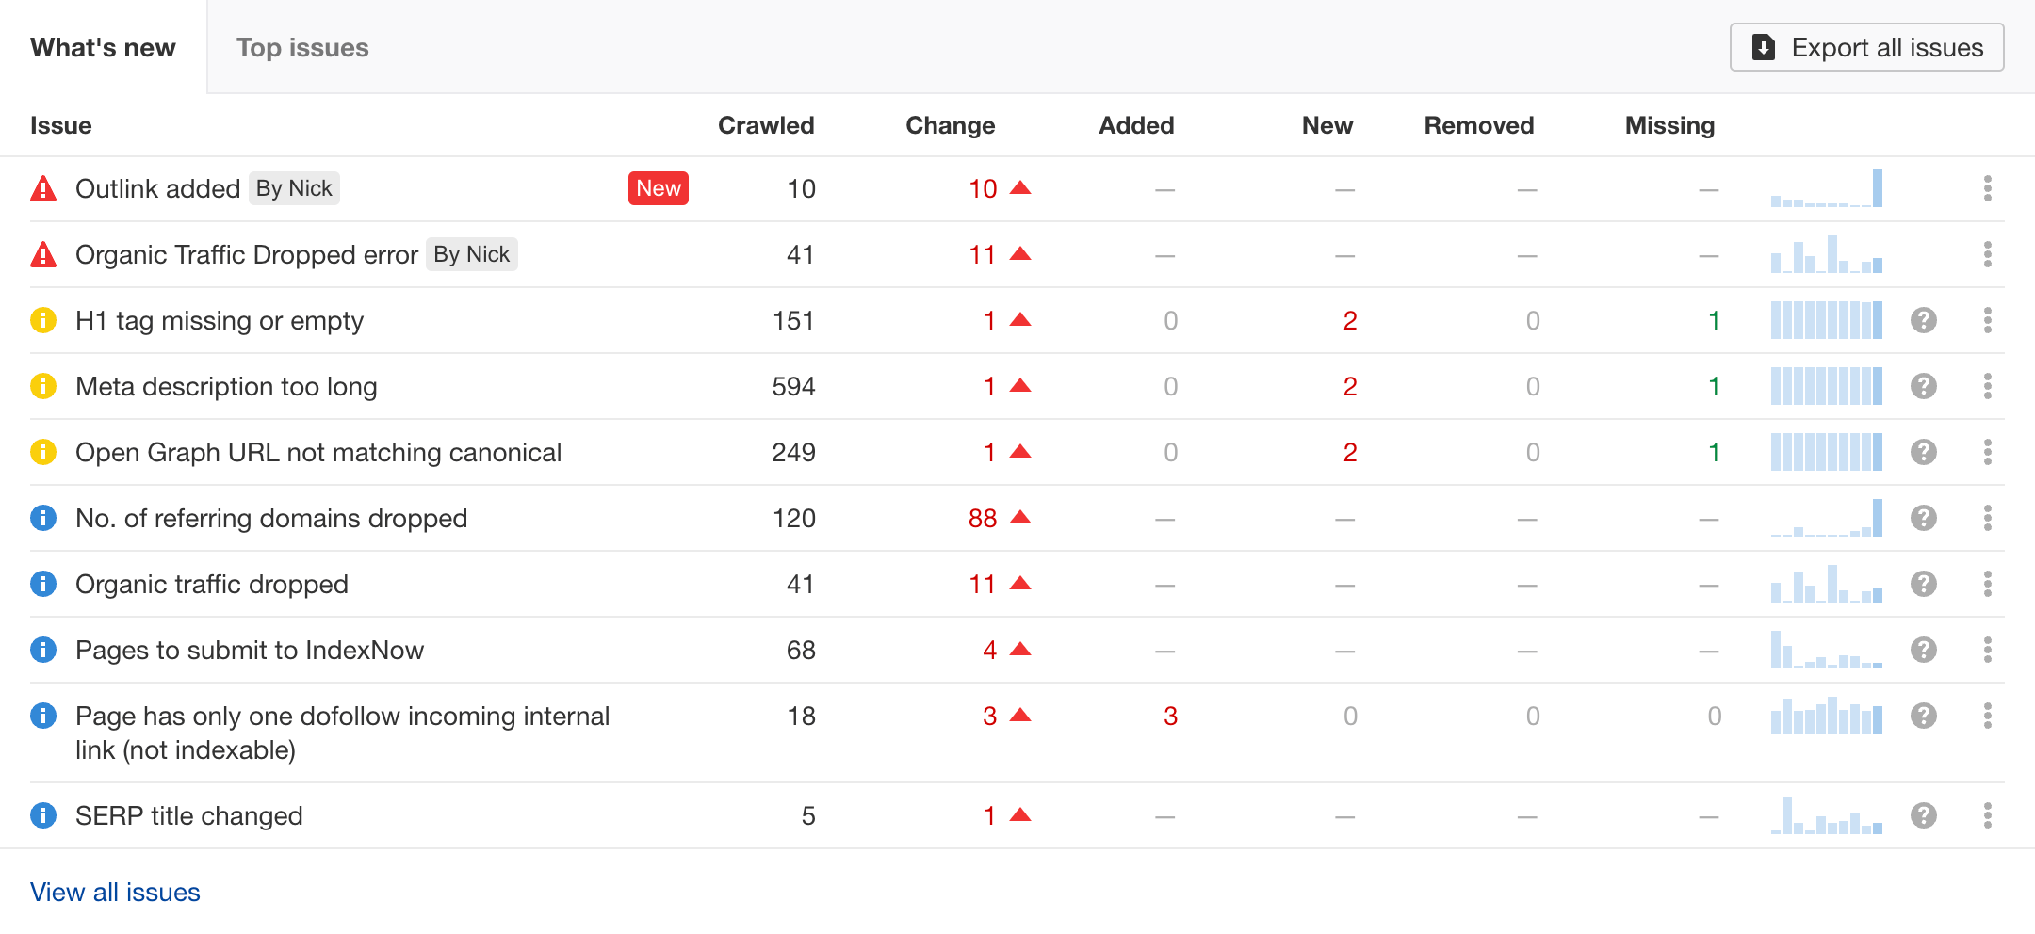
Task: Click the info icon for Pages to submit to IndexNow
Action: click(x=42, y=650)
